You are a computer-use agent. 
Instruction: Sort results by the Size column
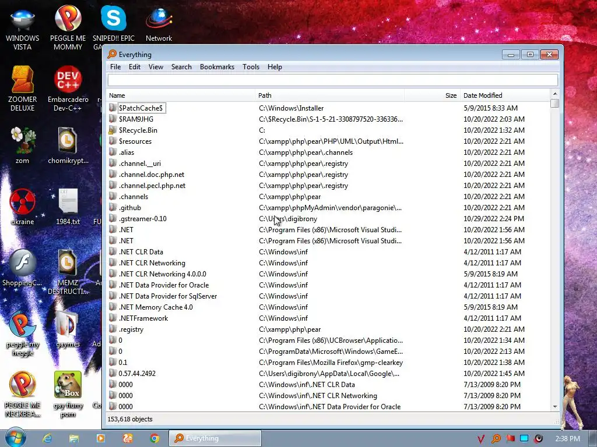(432, 95)
